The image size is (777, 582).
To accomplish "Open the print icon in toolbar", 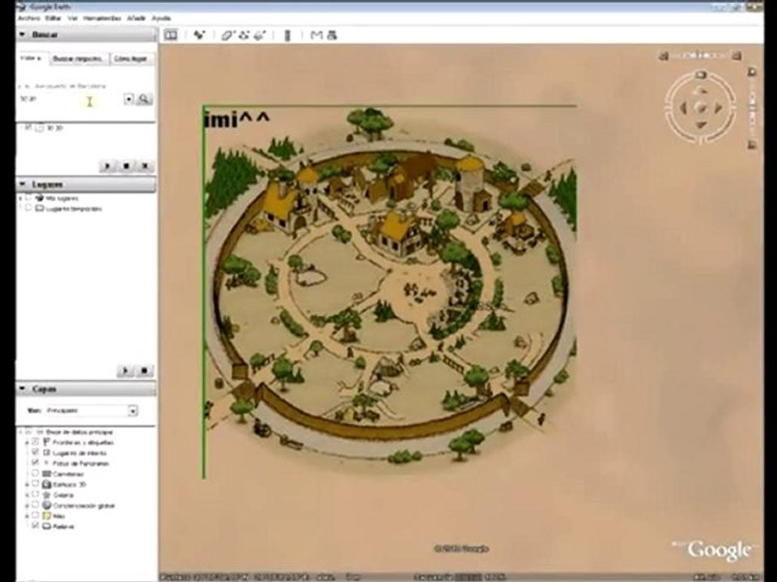I will (x=333, y=35).
